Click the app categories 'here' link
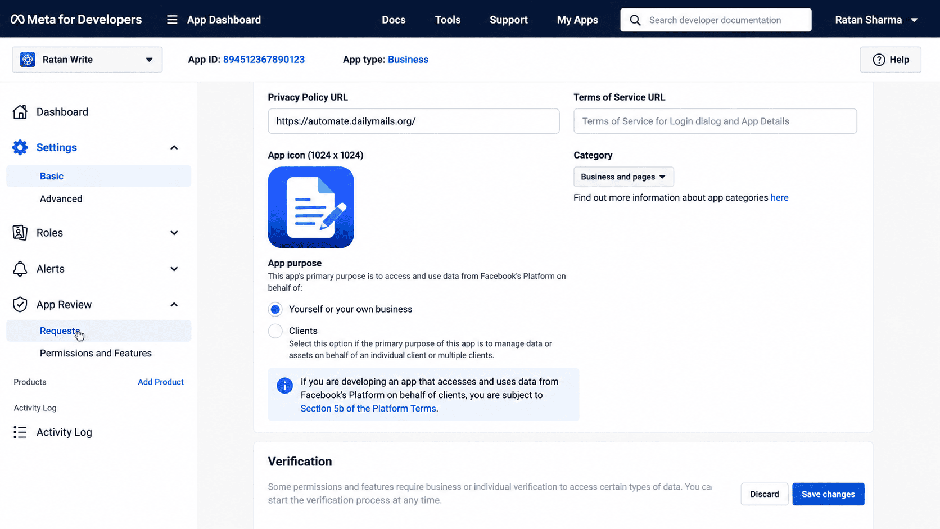This screenshot has height=529, width=940. point(779,198)
